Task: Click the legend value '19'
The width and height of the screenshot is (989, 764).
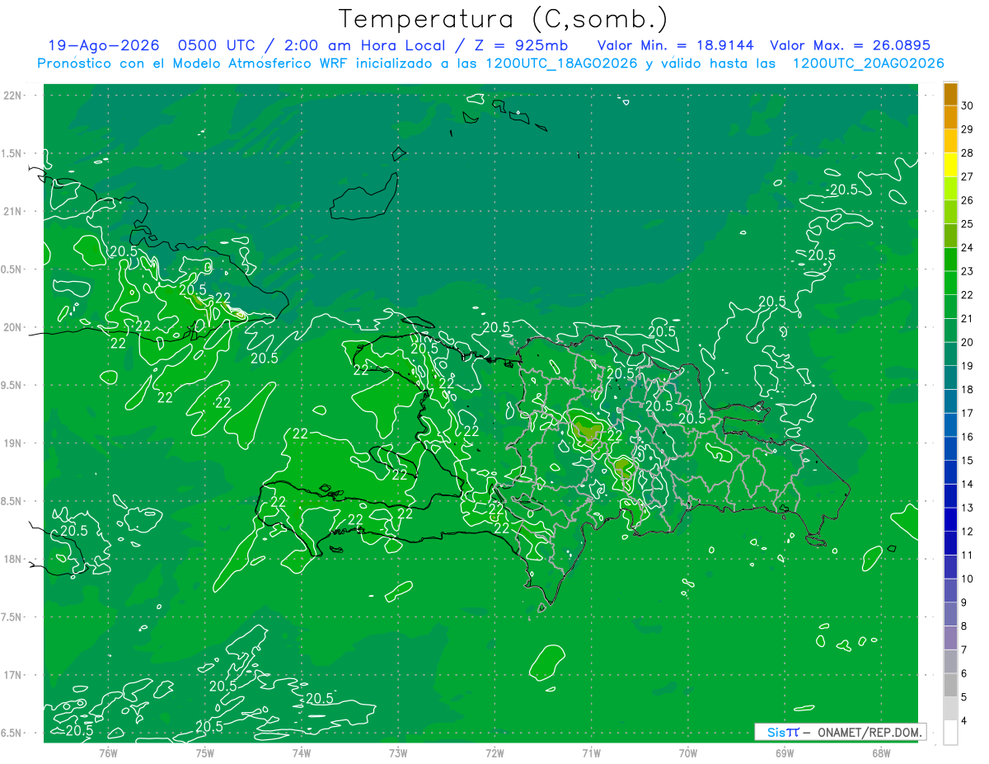Action: [x=968, y=366]
